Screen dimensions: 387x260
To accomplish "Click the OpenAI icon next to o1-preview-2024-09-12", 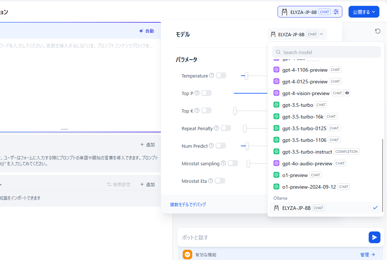I will pyautogui.click(x=276, y=186).
